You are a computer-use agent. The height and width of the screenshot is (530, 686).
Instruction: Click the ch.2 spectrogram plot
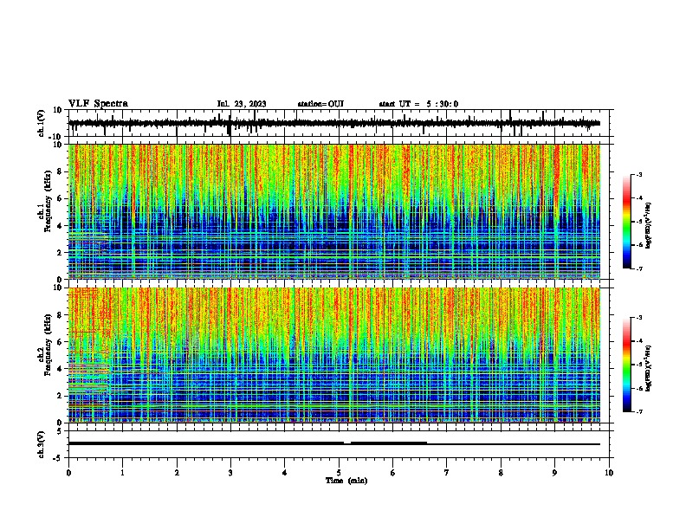(334, 355)
